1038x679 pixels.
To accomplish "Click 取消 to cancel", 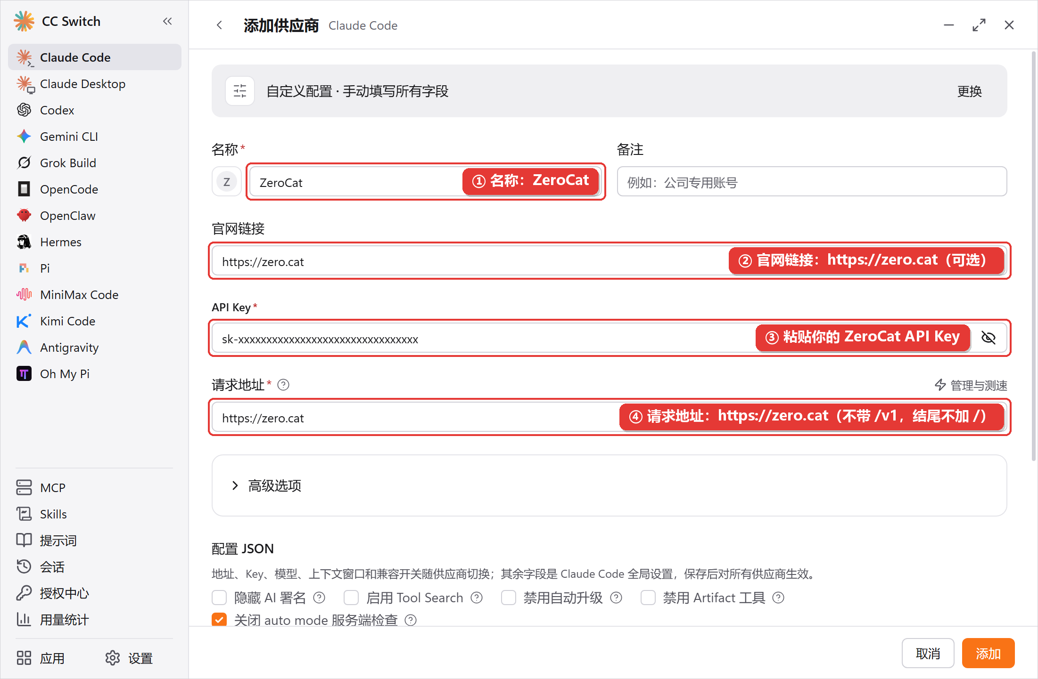I will pos(928,654).
